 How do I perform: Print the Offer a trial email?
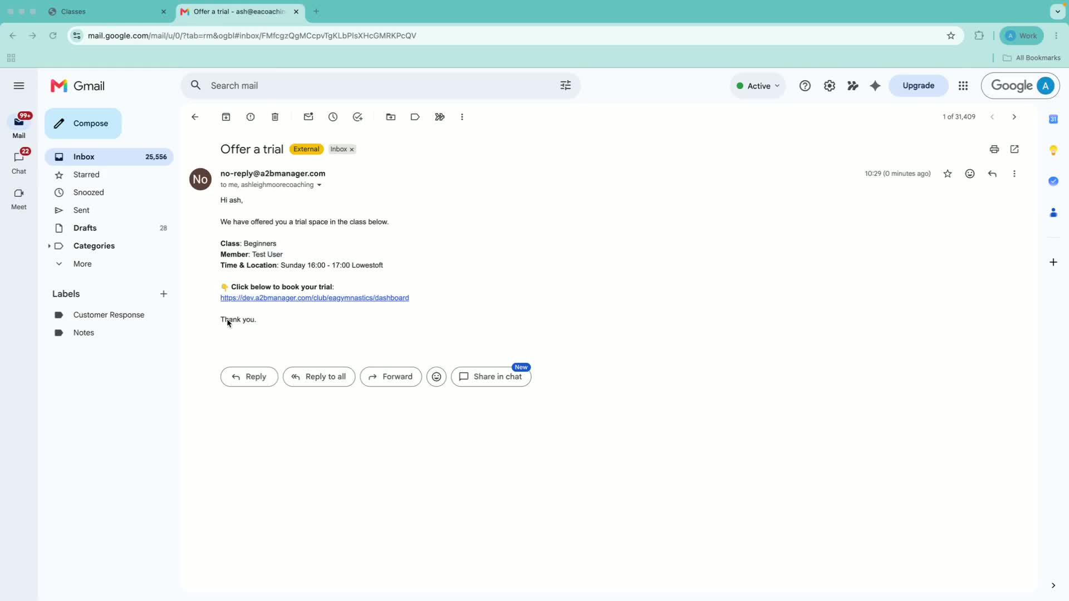pos(994,149)
